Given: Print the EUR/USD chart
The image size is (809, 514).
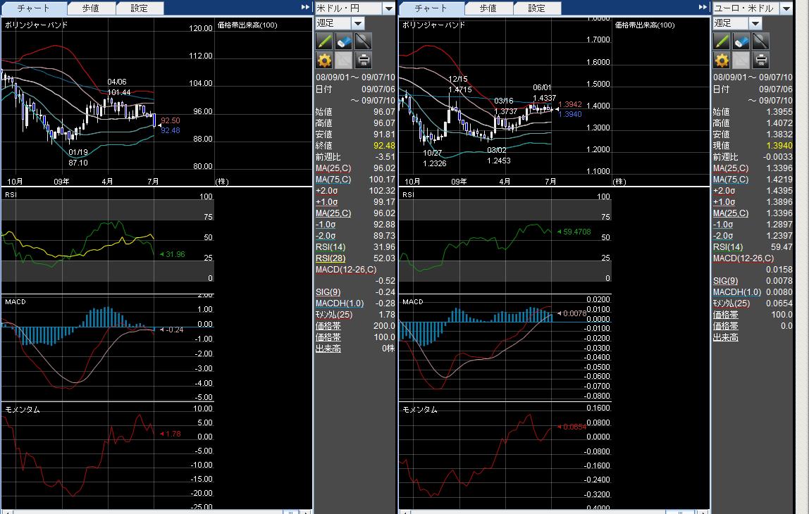Looking at the screenshot, I should [760, 60].
